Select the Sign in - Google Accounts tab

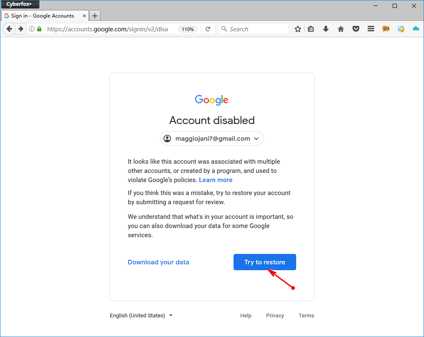(45, 16)
